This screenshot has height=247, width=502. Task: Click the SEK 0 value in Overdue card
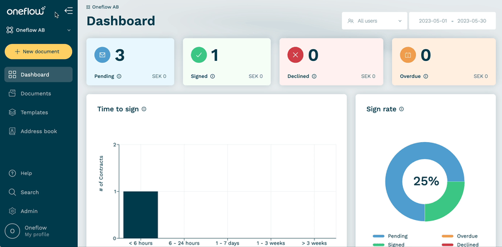[x=481, y=76]
